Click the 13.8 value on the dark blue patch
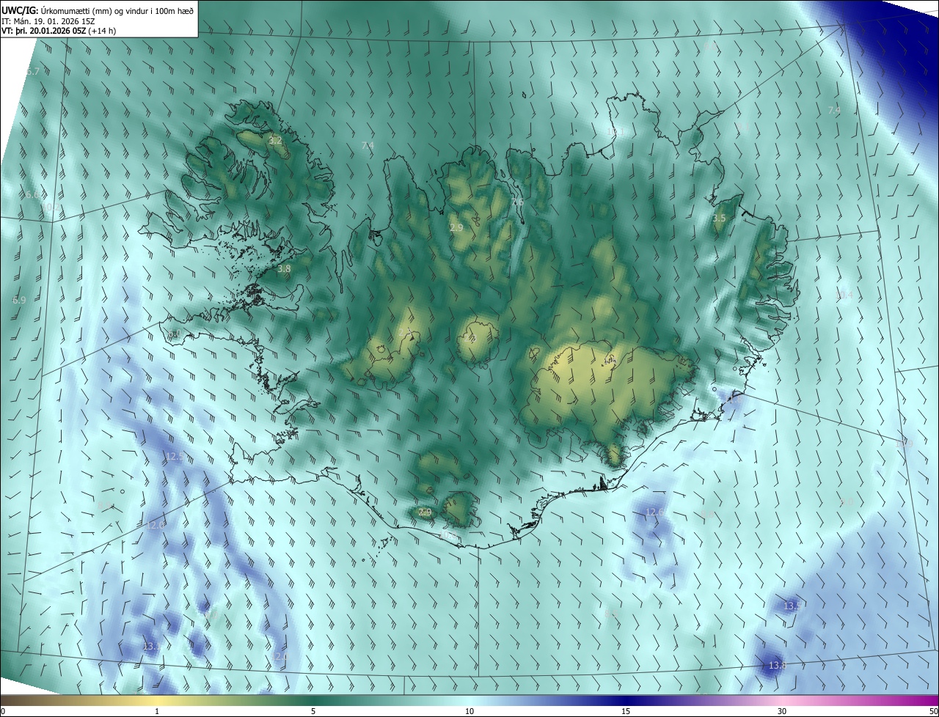The image size is (939, 717). pos(777,666)
